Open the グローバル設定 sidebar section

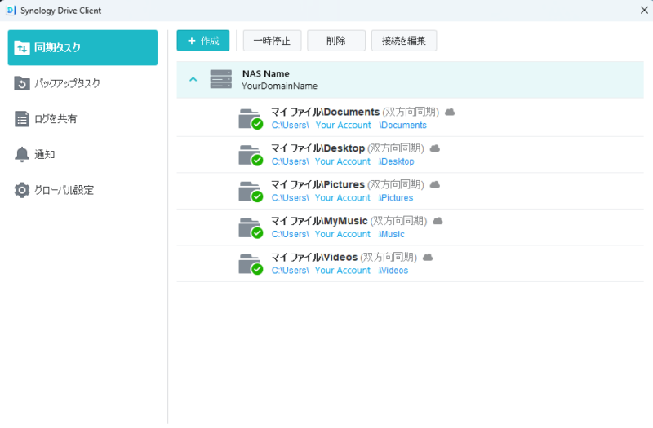(82, 190)
